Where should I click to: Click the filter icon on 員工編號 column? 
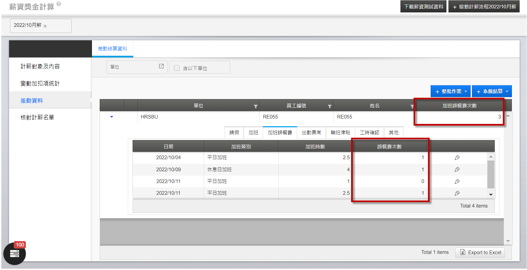pos(330,106)
